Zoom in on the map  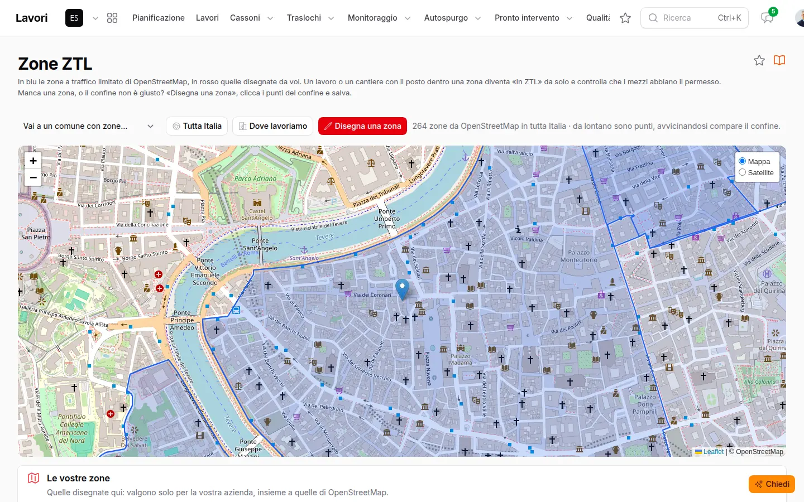coord(33,161)
